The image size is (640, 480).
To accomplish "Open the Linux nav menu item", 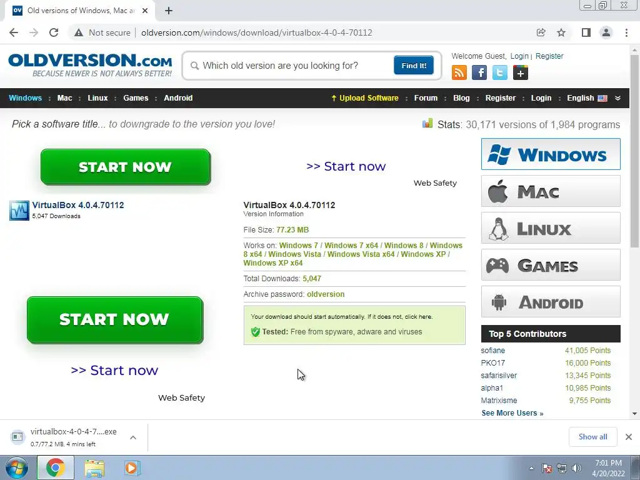I will point(97,98).
